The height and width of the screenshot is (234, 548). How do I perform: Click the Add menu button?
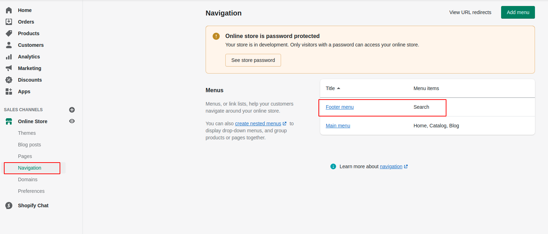click(518, 12)
